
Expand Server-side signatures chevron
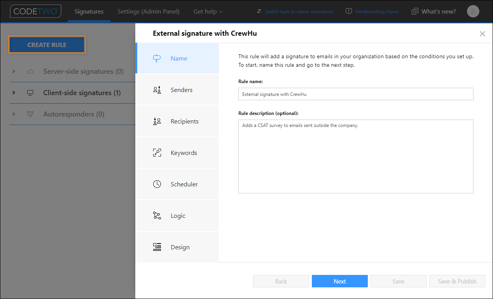pos(14,71)
